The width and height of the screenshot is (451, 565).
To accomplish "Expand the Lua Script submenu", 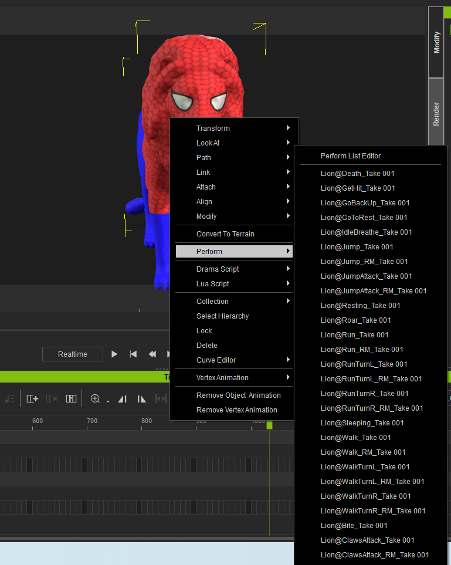I will [234, 284].
